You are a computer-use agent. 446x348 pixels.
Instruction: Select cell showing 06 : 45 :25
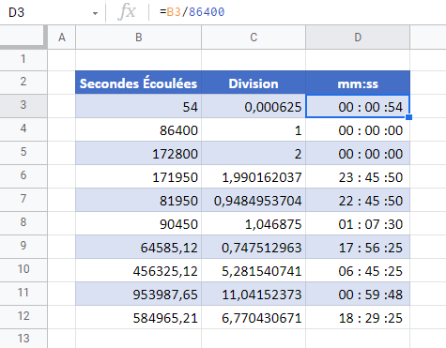click(x=358, y=270)
